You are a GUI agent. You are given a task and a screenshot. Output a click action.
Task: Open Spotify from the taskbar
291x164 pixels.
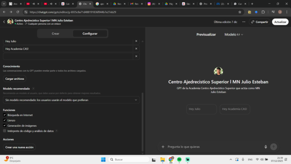[x=179, y=160]
